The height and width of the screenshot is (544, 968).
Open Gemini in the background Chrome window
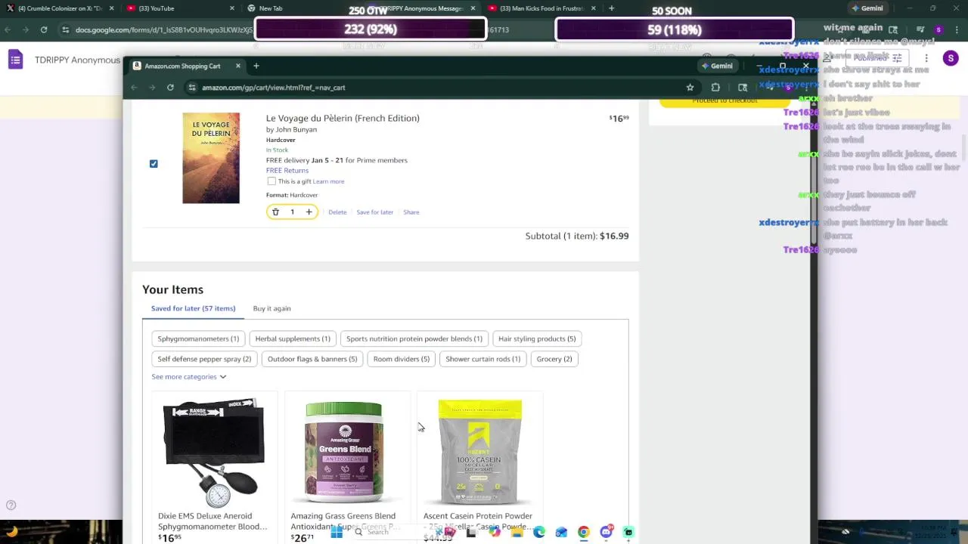click(x=867, y=8)
